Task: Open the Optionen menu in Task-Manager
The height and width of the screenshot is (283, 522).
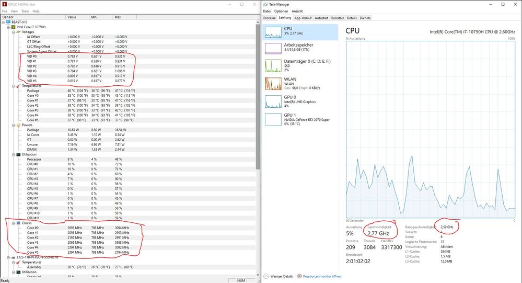Action: tap(281, 11)
